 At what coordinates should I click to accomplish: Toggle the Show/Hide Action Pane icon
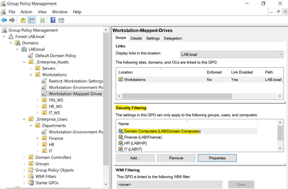point(61,20)
